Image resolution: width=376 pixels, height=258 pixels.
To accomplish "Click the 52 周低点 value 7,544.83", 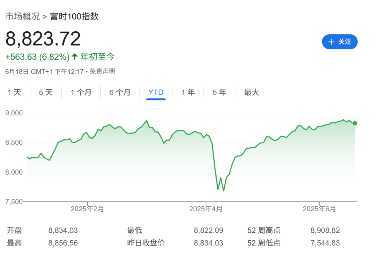I will (325, 243).
